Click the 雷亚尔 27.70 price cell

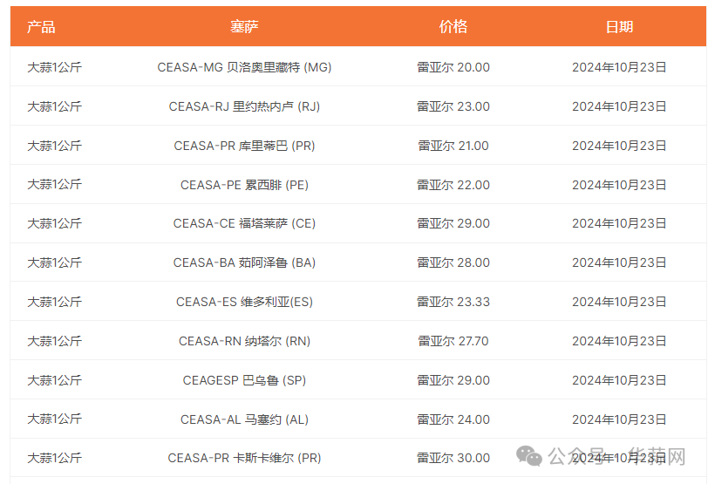[x=453, y=341]
